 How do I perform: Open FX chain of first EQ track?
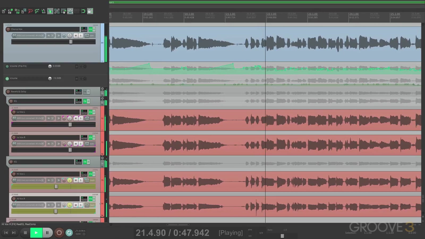(x=85, y=101)
